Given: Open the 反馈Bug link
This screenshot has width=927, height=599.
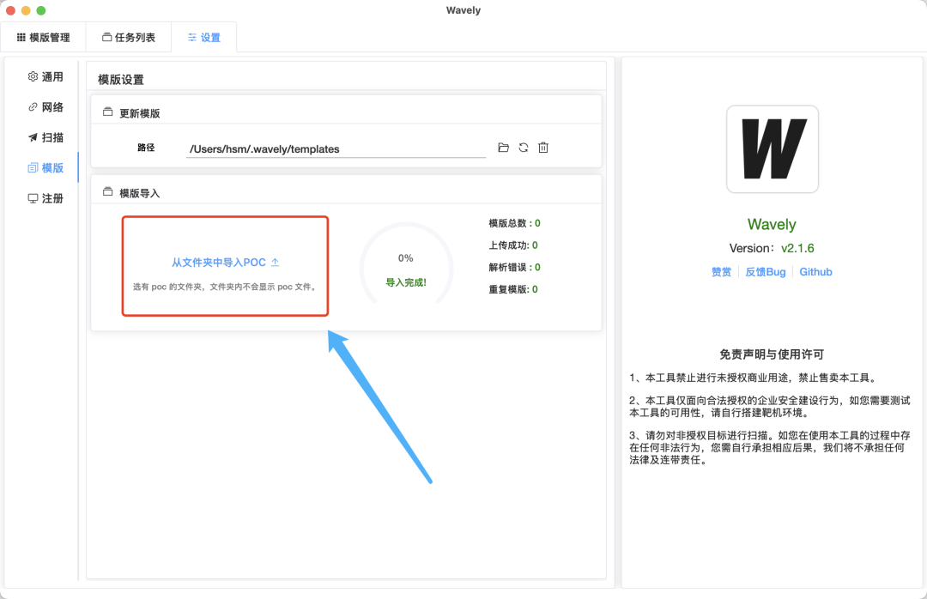Looking at the screenshot, I should tap(766, 272).
